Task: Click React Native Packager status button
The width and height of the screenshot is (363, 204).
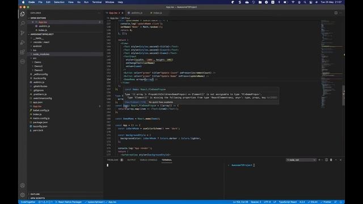Action: click(x=69, y=202)
